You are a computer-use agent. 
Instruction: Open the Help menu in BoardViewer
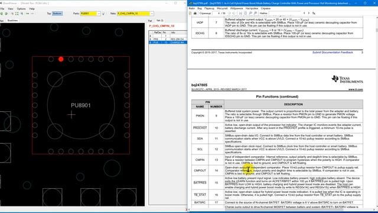coord(32,9)
